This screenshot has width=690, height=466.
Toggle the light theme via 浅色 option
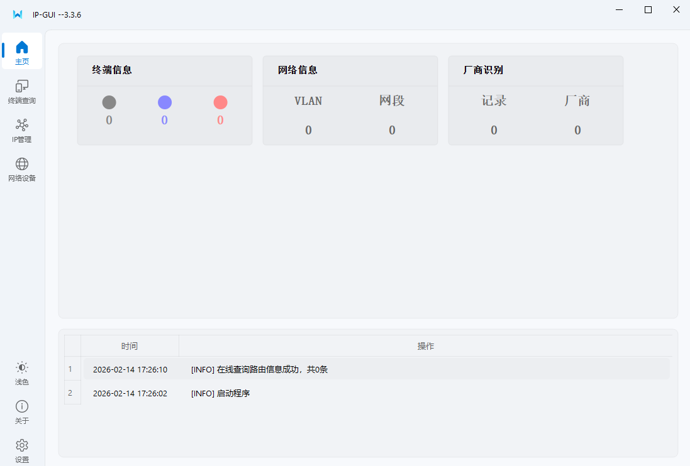pos(21,372)
